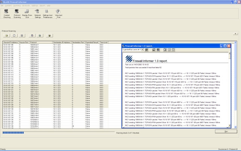Click the Run button
Image resolution: width=241 pixels, height=151 pixels.
(226, 131)
